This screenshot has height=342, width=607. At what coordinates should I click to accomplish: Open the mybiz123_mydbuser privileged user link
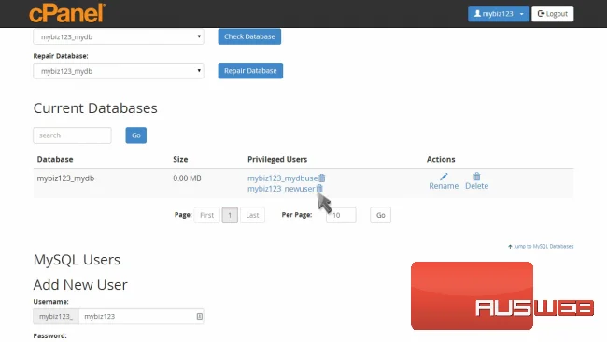coord(282,178)
